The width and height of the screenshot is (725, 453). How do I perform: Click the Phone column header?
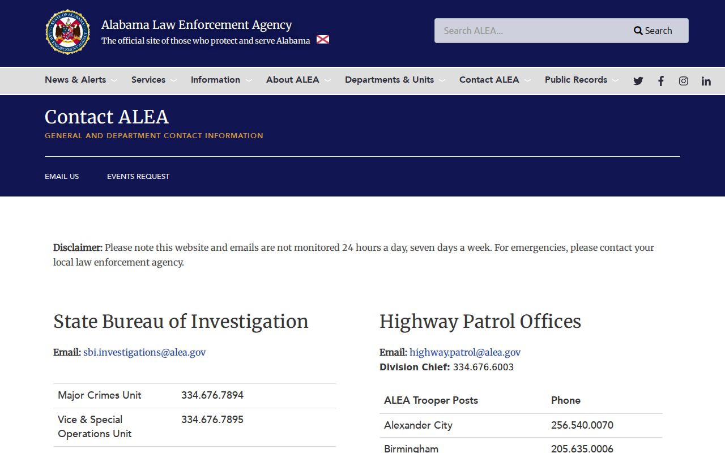[x=566, y=400]
